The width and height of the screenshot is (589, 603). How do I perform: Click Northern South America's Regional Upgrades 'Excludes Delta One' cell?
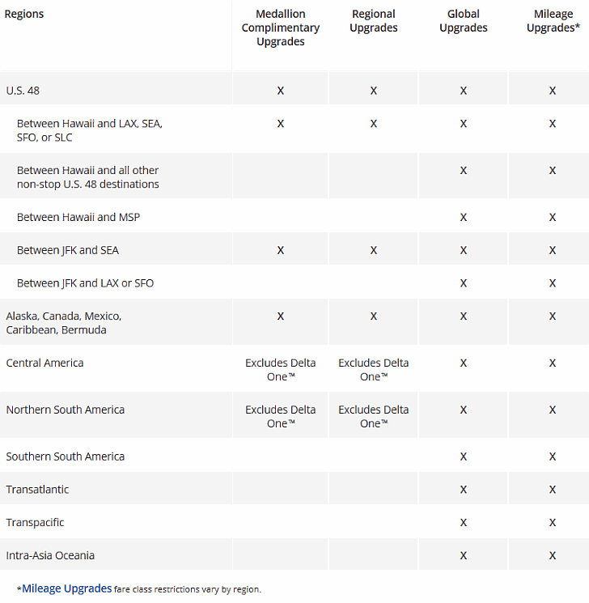tap(373, 416)
